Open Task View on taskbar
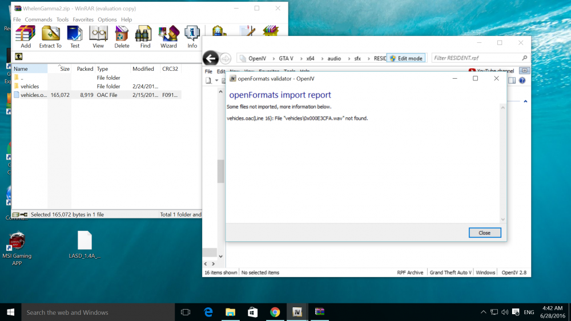Image resolution: width=571 pixels, height=321 pixels. coord(186,312)
